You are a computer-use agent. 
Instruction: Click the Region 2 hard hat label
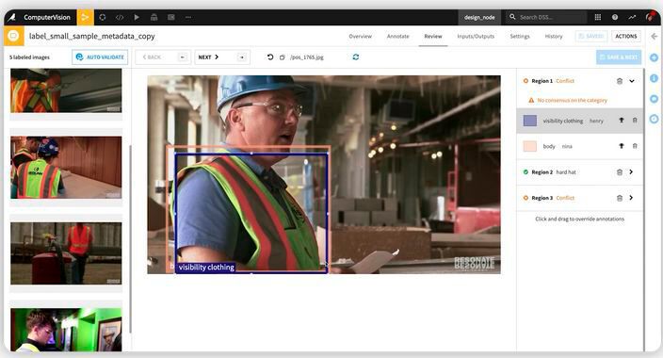coord(566,172)
